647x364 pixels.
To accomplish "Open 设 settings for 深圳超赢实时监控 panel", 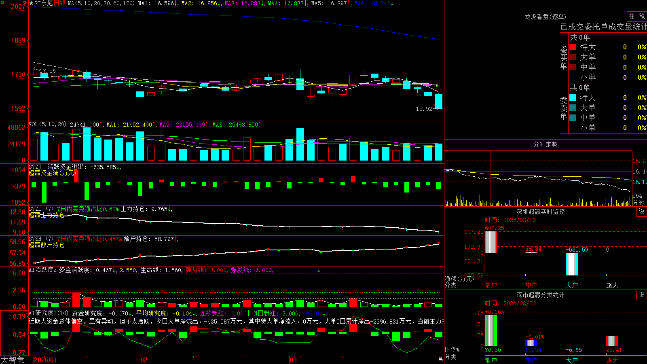I will [642, 212].
